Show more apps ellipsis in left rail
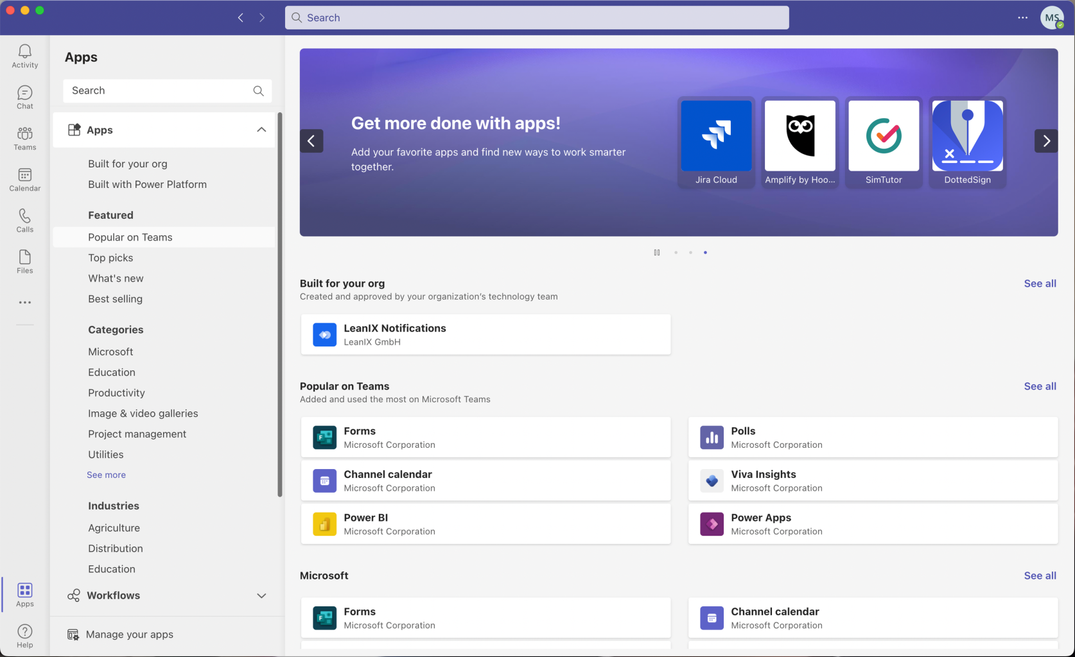 click(x=25, y=302)
